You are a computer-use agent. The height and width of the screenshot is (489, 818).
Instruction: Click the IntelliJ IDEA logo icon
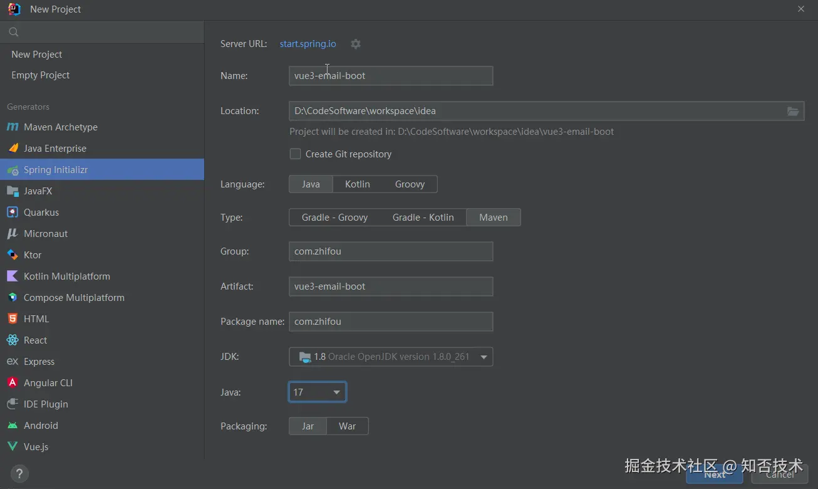pos(14,9)
